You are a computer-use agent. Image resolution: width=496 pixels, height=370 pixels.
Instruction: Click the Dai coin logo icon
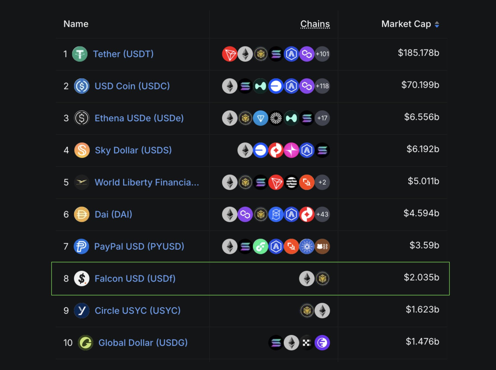point(82,214)
